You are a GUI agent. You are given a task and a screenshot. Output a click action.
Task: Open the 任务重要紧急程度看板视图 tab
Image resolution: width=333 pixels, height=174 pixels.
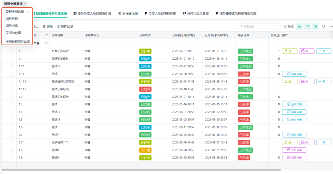click(x=236, y=13)
